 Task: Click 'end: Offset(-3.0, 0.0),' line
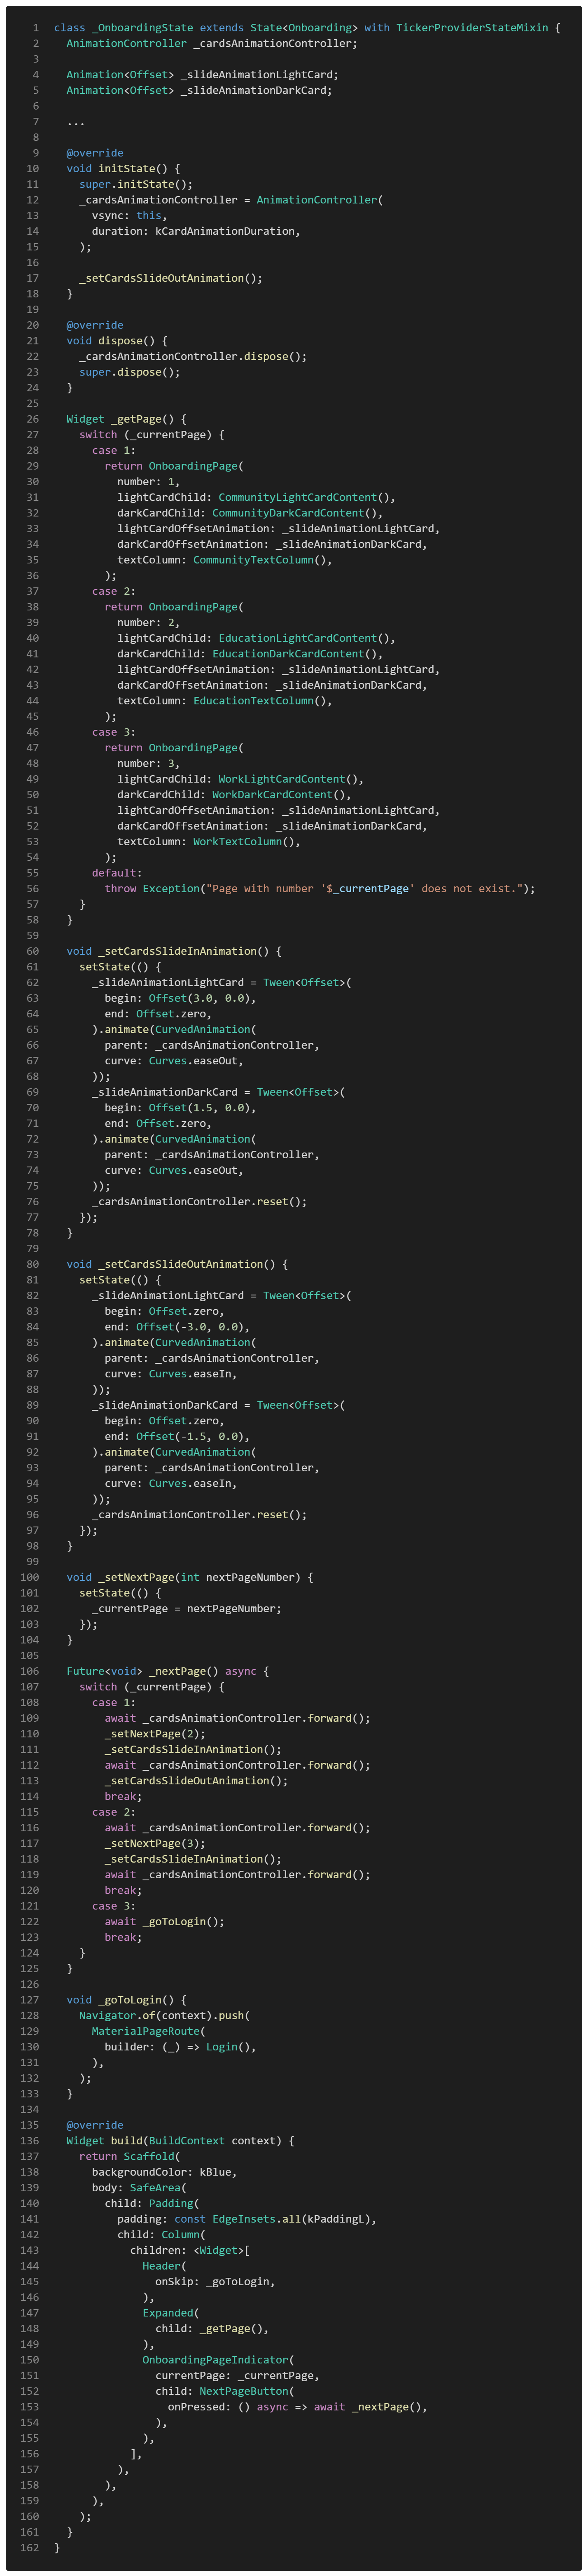[x=177, y=1327]
